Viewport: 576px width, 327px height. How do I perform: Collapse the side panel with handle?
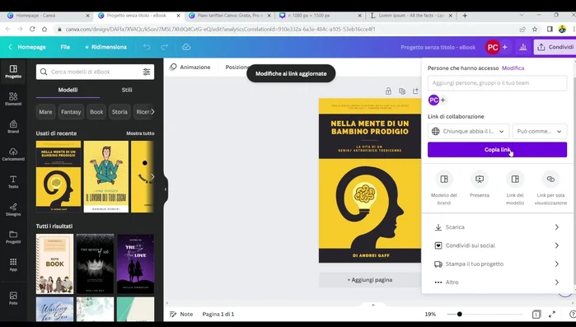(x=166, y=189)
